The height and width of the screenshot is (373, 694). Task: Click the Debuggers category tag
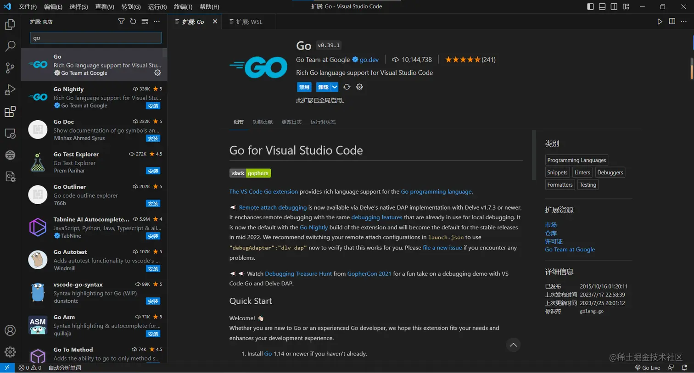coord(610,173)
